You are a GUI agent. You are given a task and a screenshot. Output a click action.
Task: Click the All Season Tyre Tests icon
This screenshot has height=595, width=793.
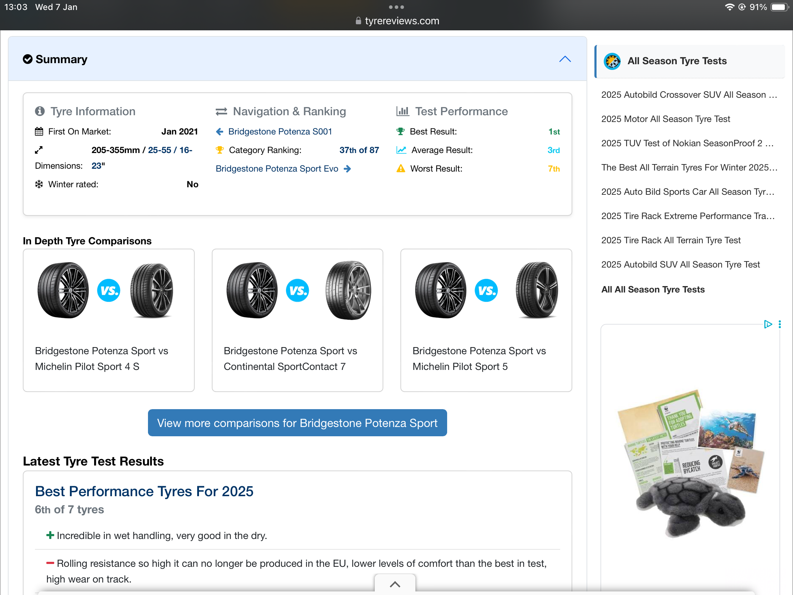[612, 61]
